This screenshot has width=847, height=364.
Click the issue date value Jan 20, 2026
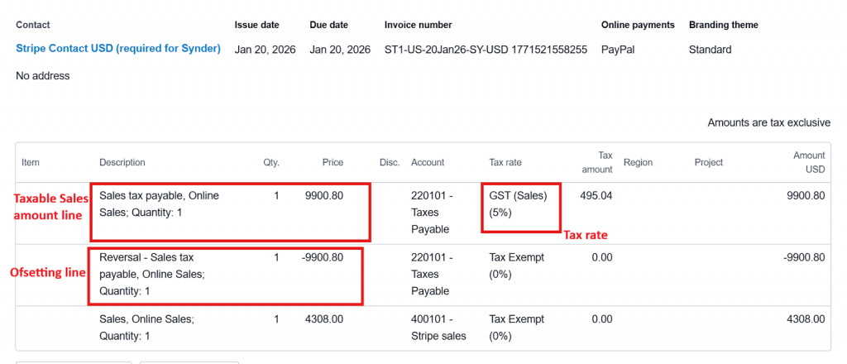265,50
